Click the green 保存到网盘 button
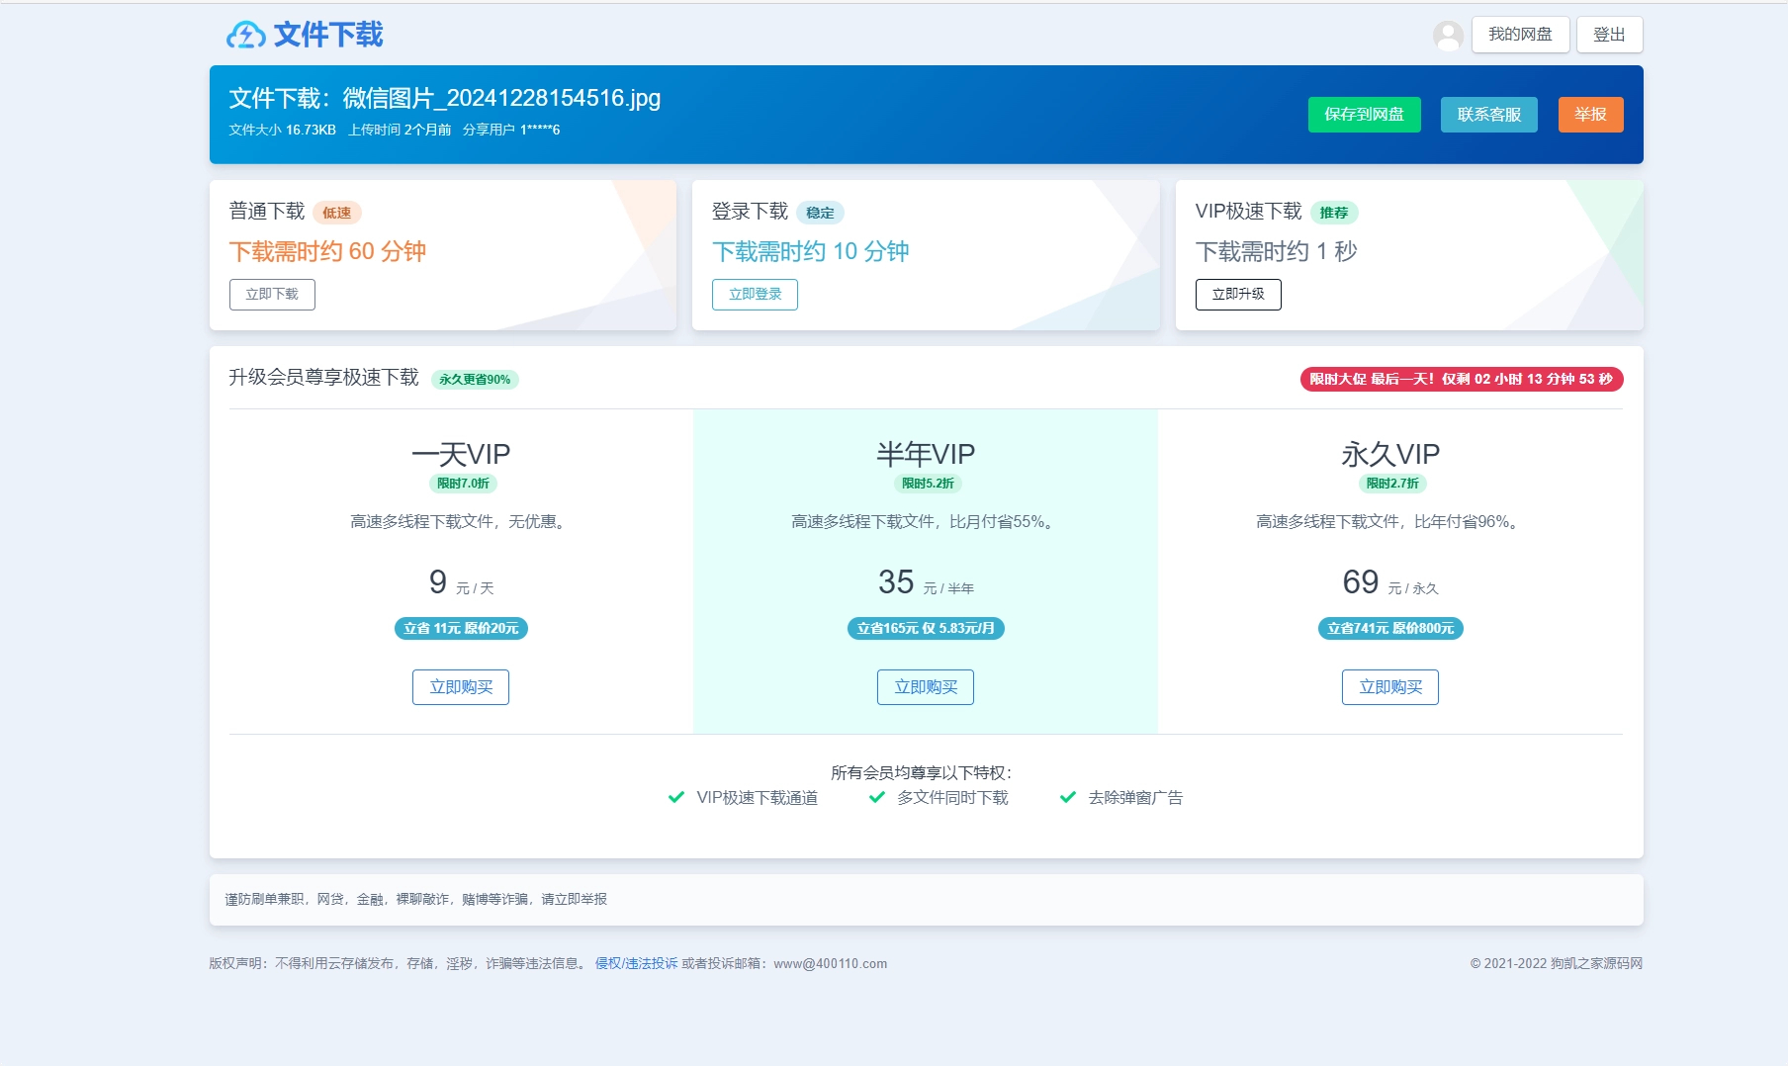 pos(1364,115)
